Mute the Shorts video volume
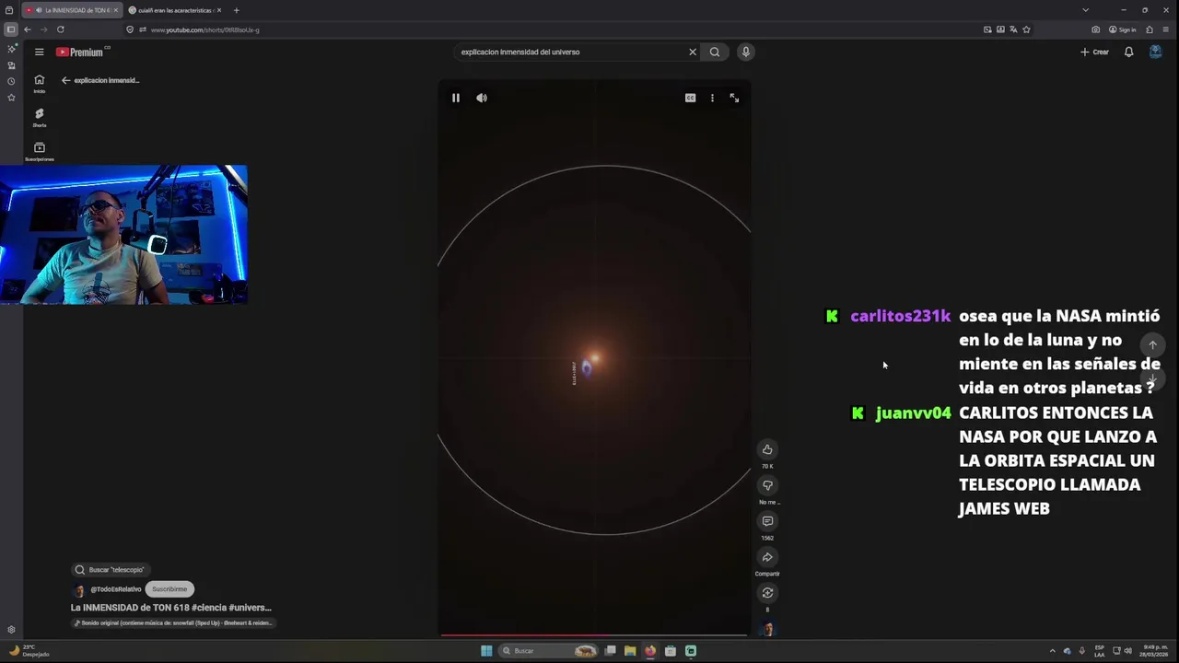Image resolution: width=1179 pixels, height=663 pixels. point(482,98)
